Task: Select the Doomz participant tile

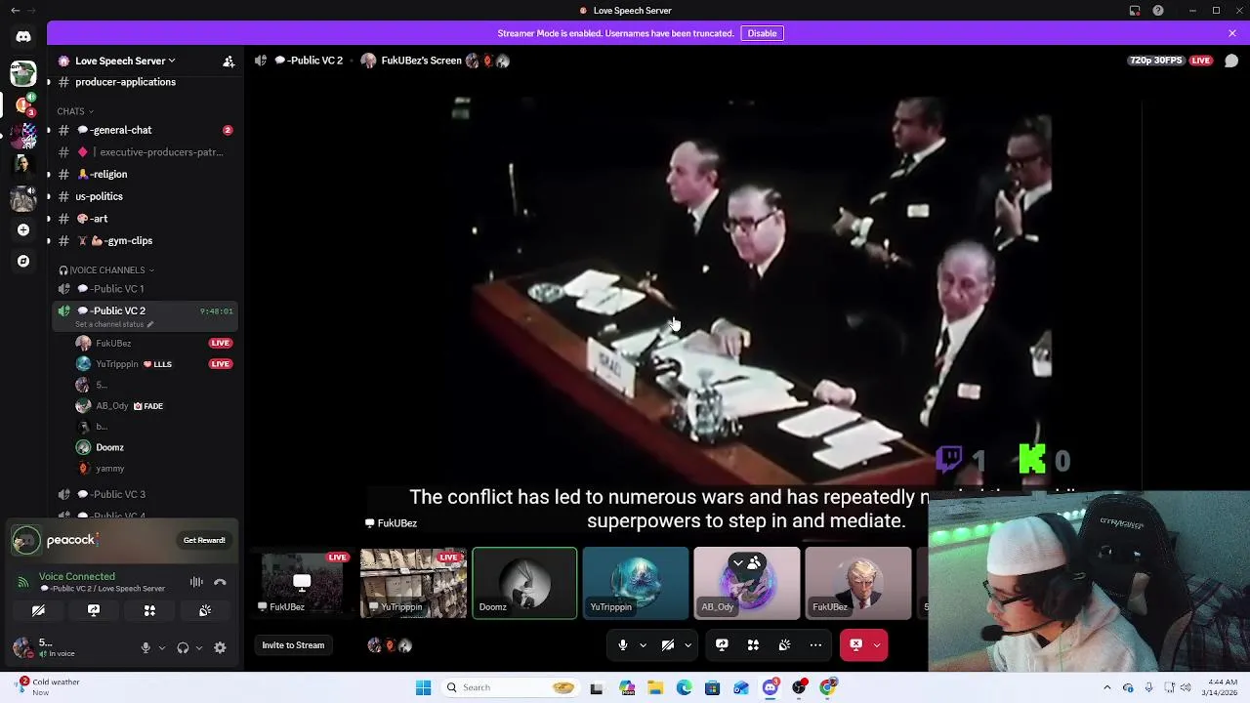Action: point(524,583)
